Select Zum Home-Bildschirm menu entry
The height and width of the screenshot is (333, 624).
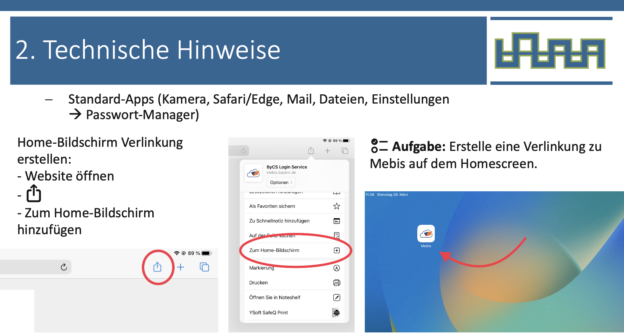(274, 250)
